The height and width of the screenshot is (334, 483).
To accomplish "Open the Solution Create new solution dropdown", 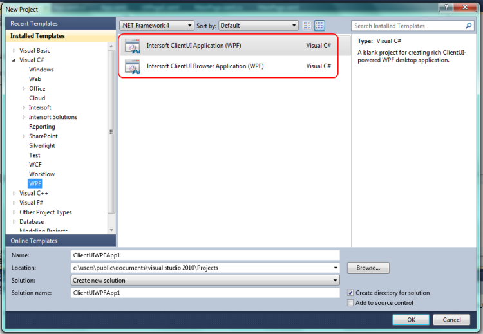I will click(x=205, y=281).
